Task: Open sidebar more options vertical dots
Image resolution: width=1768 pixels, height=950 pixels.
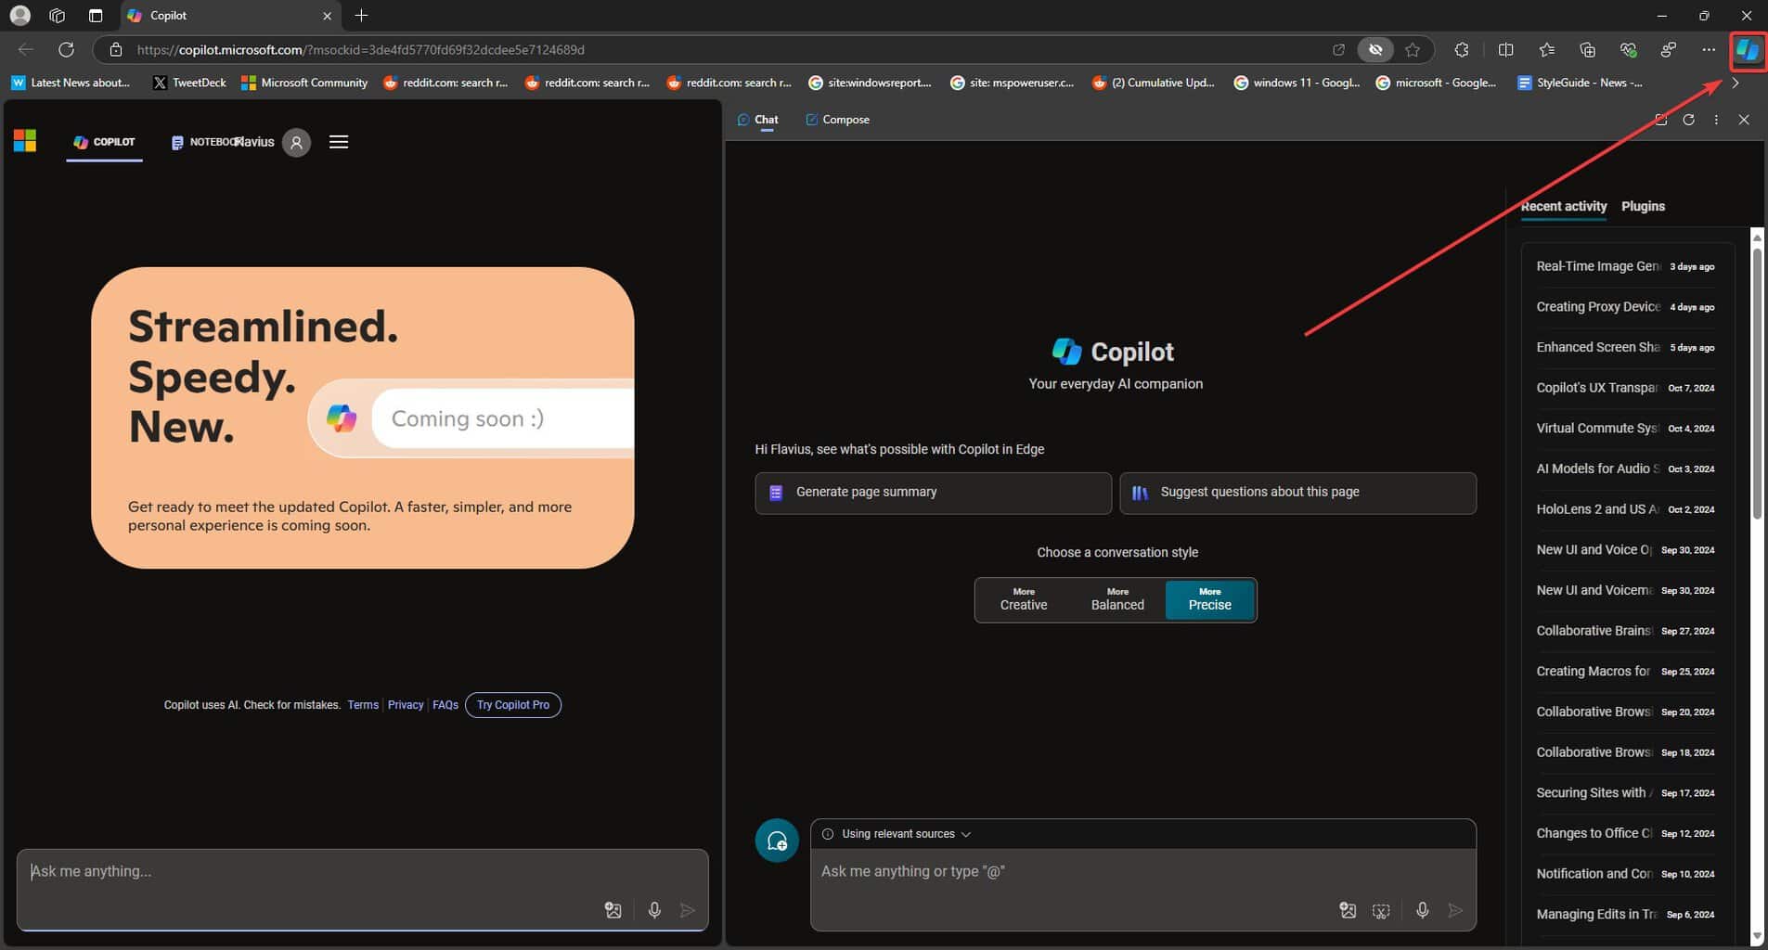Action: pos(1716,120)
